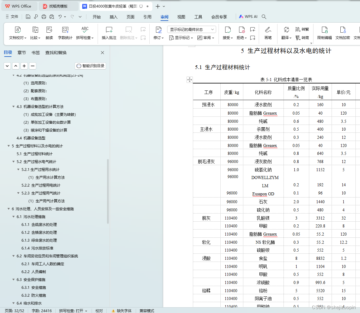Click 缺失字体 in the status bar
The width and height of the screenshot is (360, 313).
tap(122, 311)
